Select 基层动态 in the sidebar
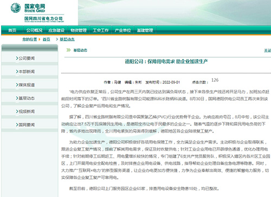The height and width of the screenshot is (197, 271). (27, 98)
